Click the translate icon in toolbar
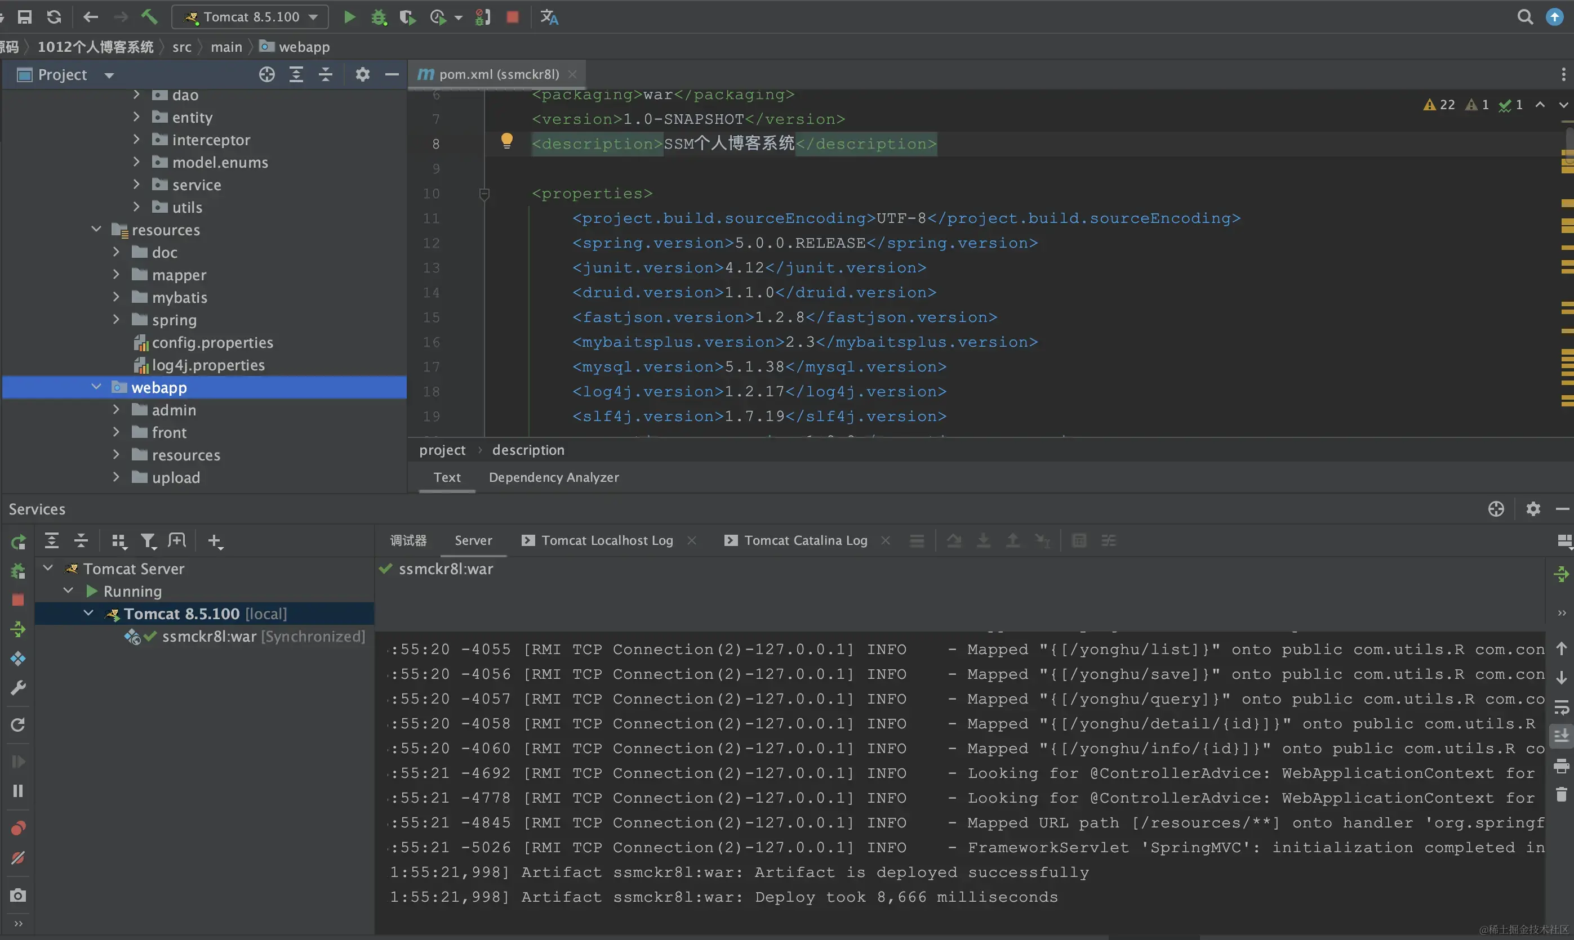1574x940 pixels. pyautogui.click(x=549, y=17)
